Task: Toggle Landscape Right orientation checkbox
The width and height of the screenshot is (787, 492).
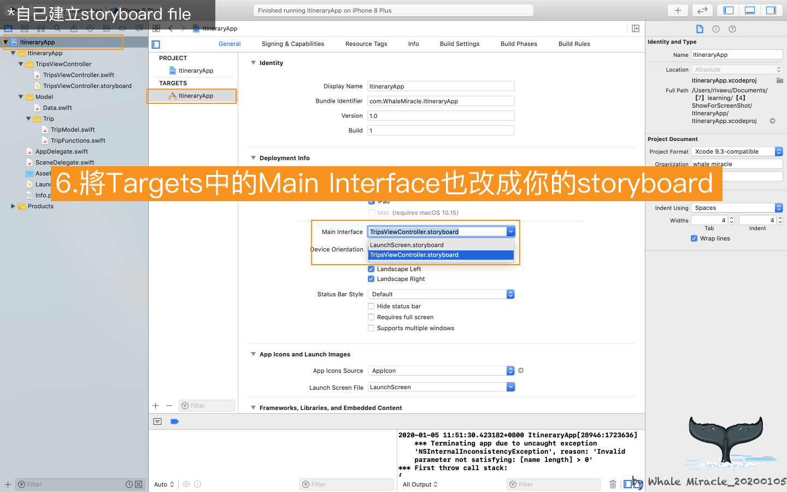Action: pyautogui.click(x=371, y=279)
